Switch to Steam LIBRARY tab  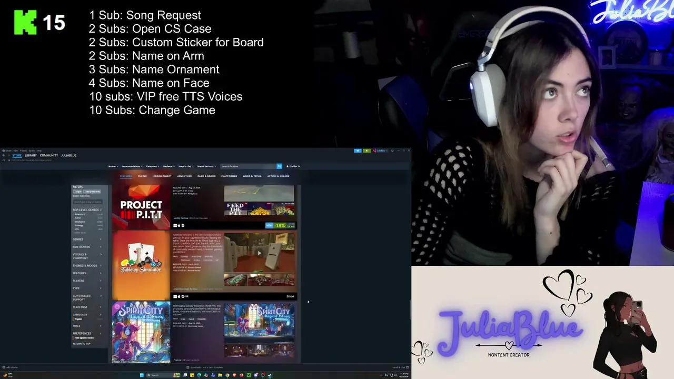tap(31, 155)
